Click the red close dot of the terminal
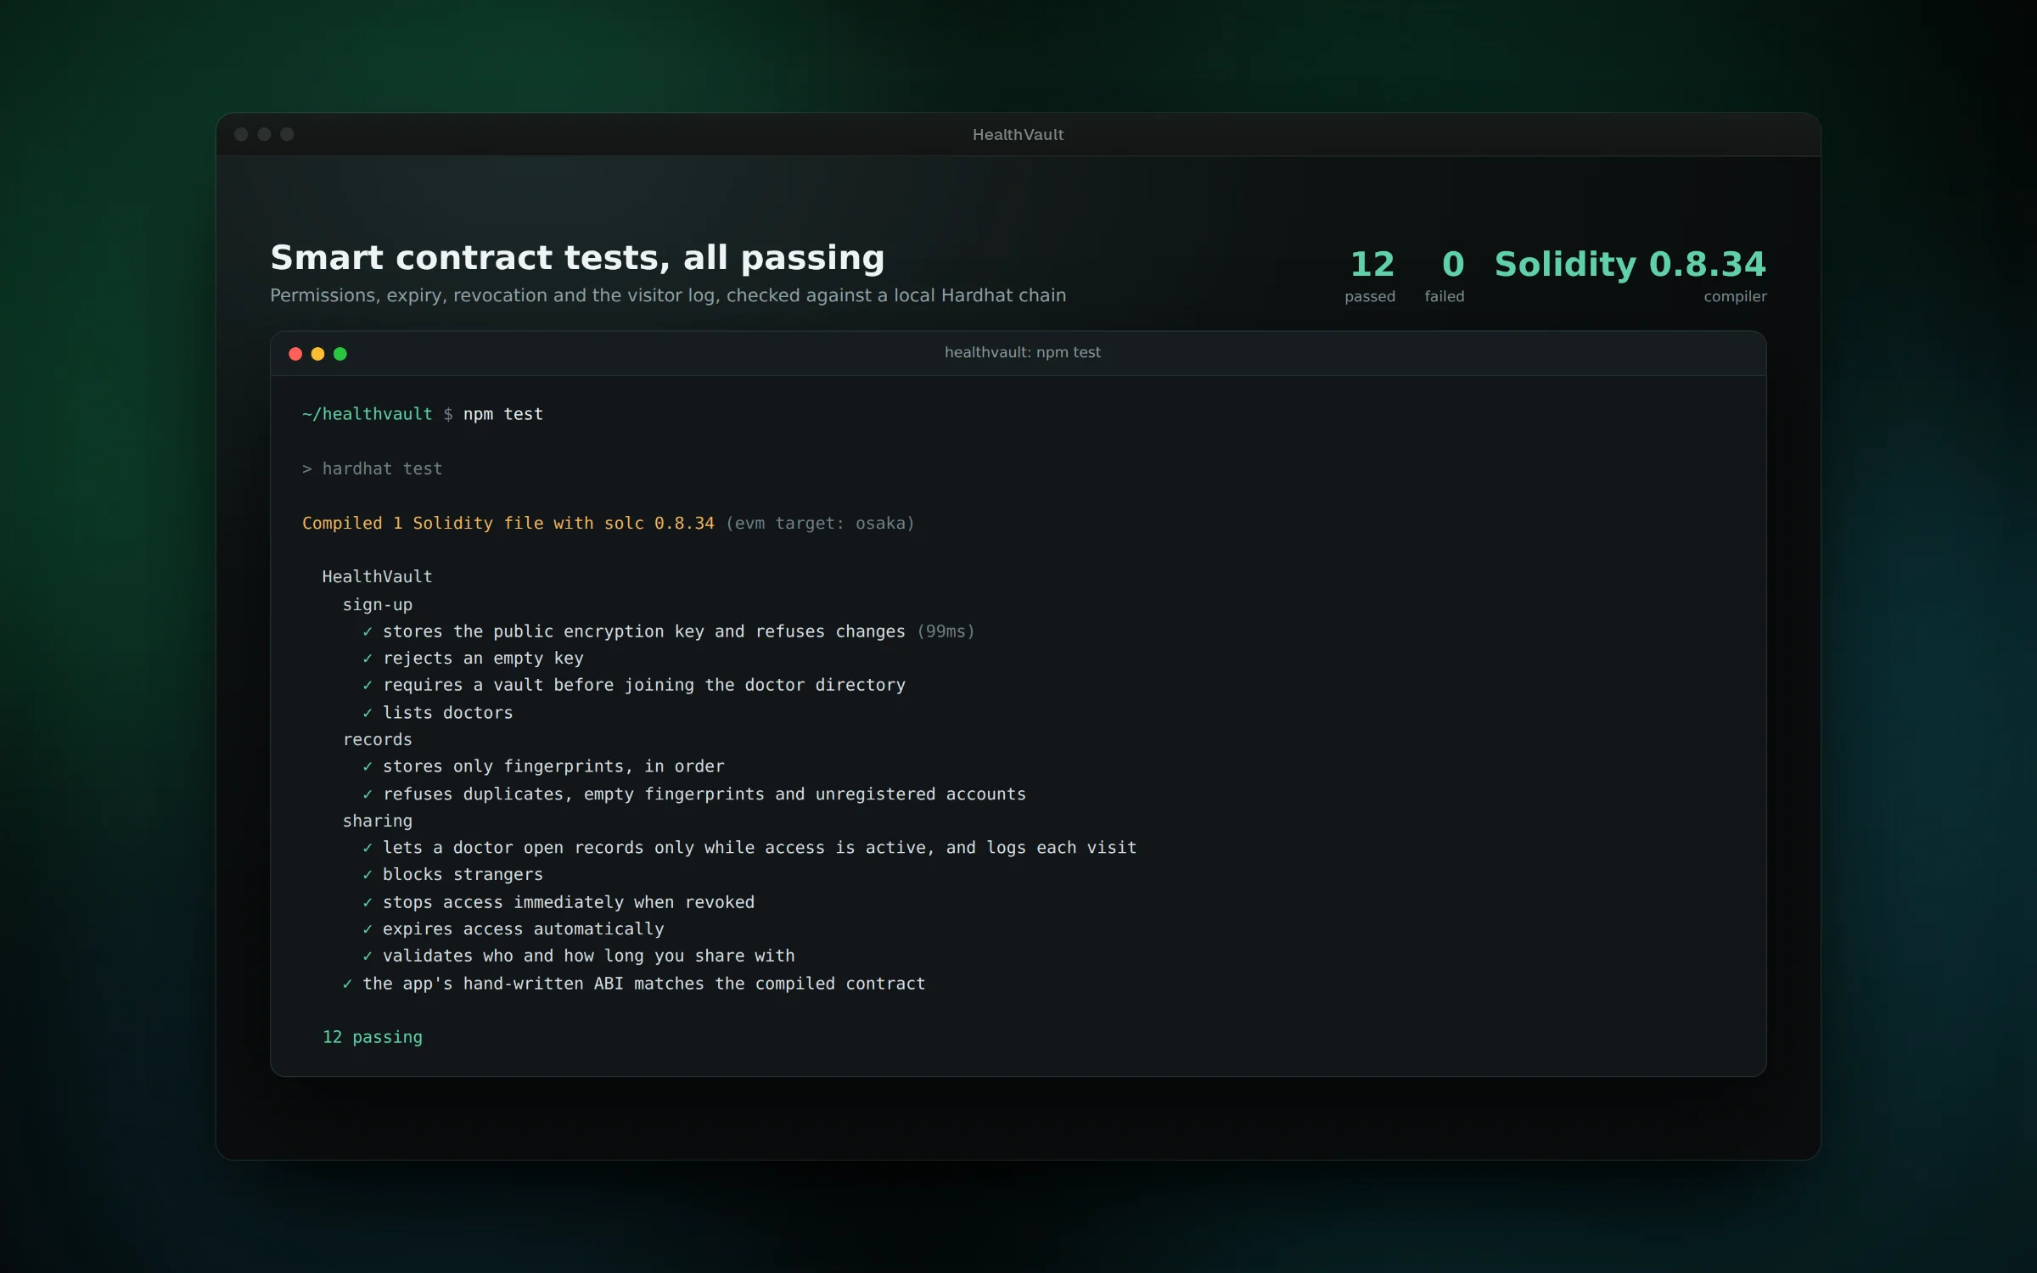Viewport: 2037px width, 1273px height. pos(295,354)
